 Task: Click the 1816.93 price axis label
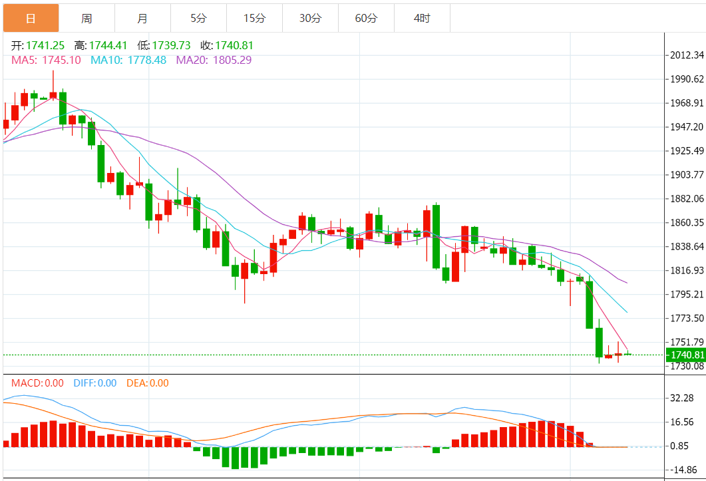coord(687,270)
